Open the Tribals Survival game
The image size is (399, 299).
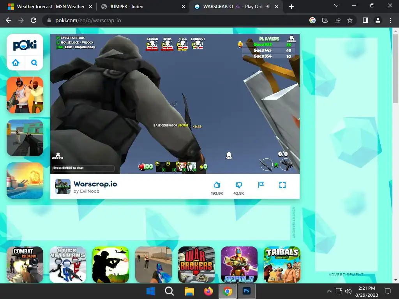pos(282,264)
